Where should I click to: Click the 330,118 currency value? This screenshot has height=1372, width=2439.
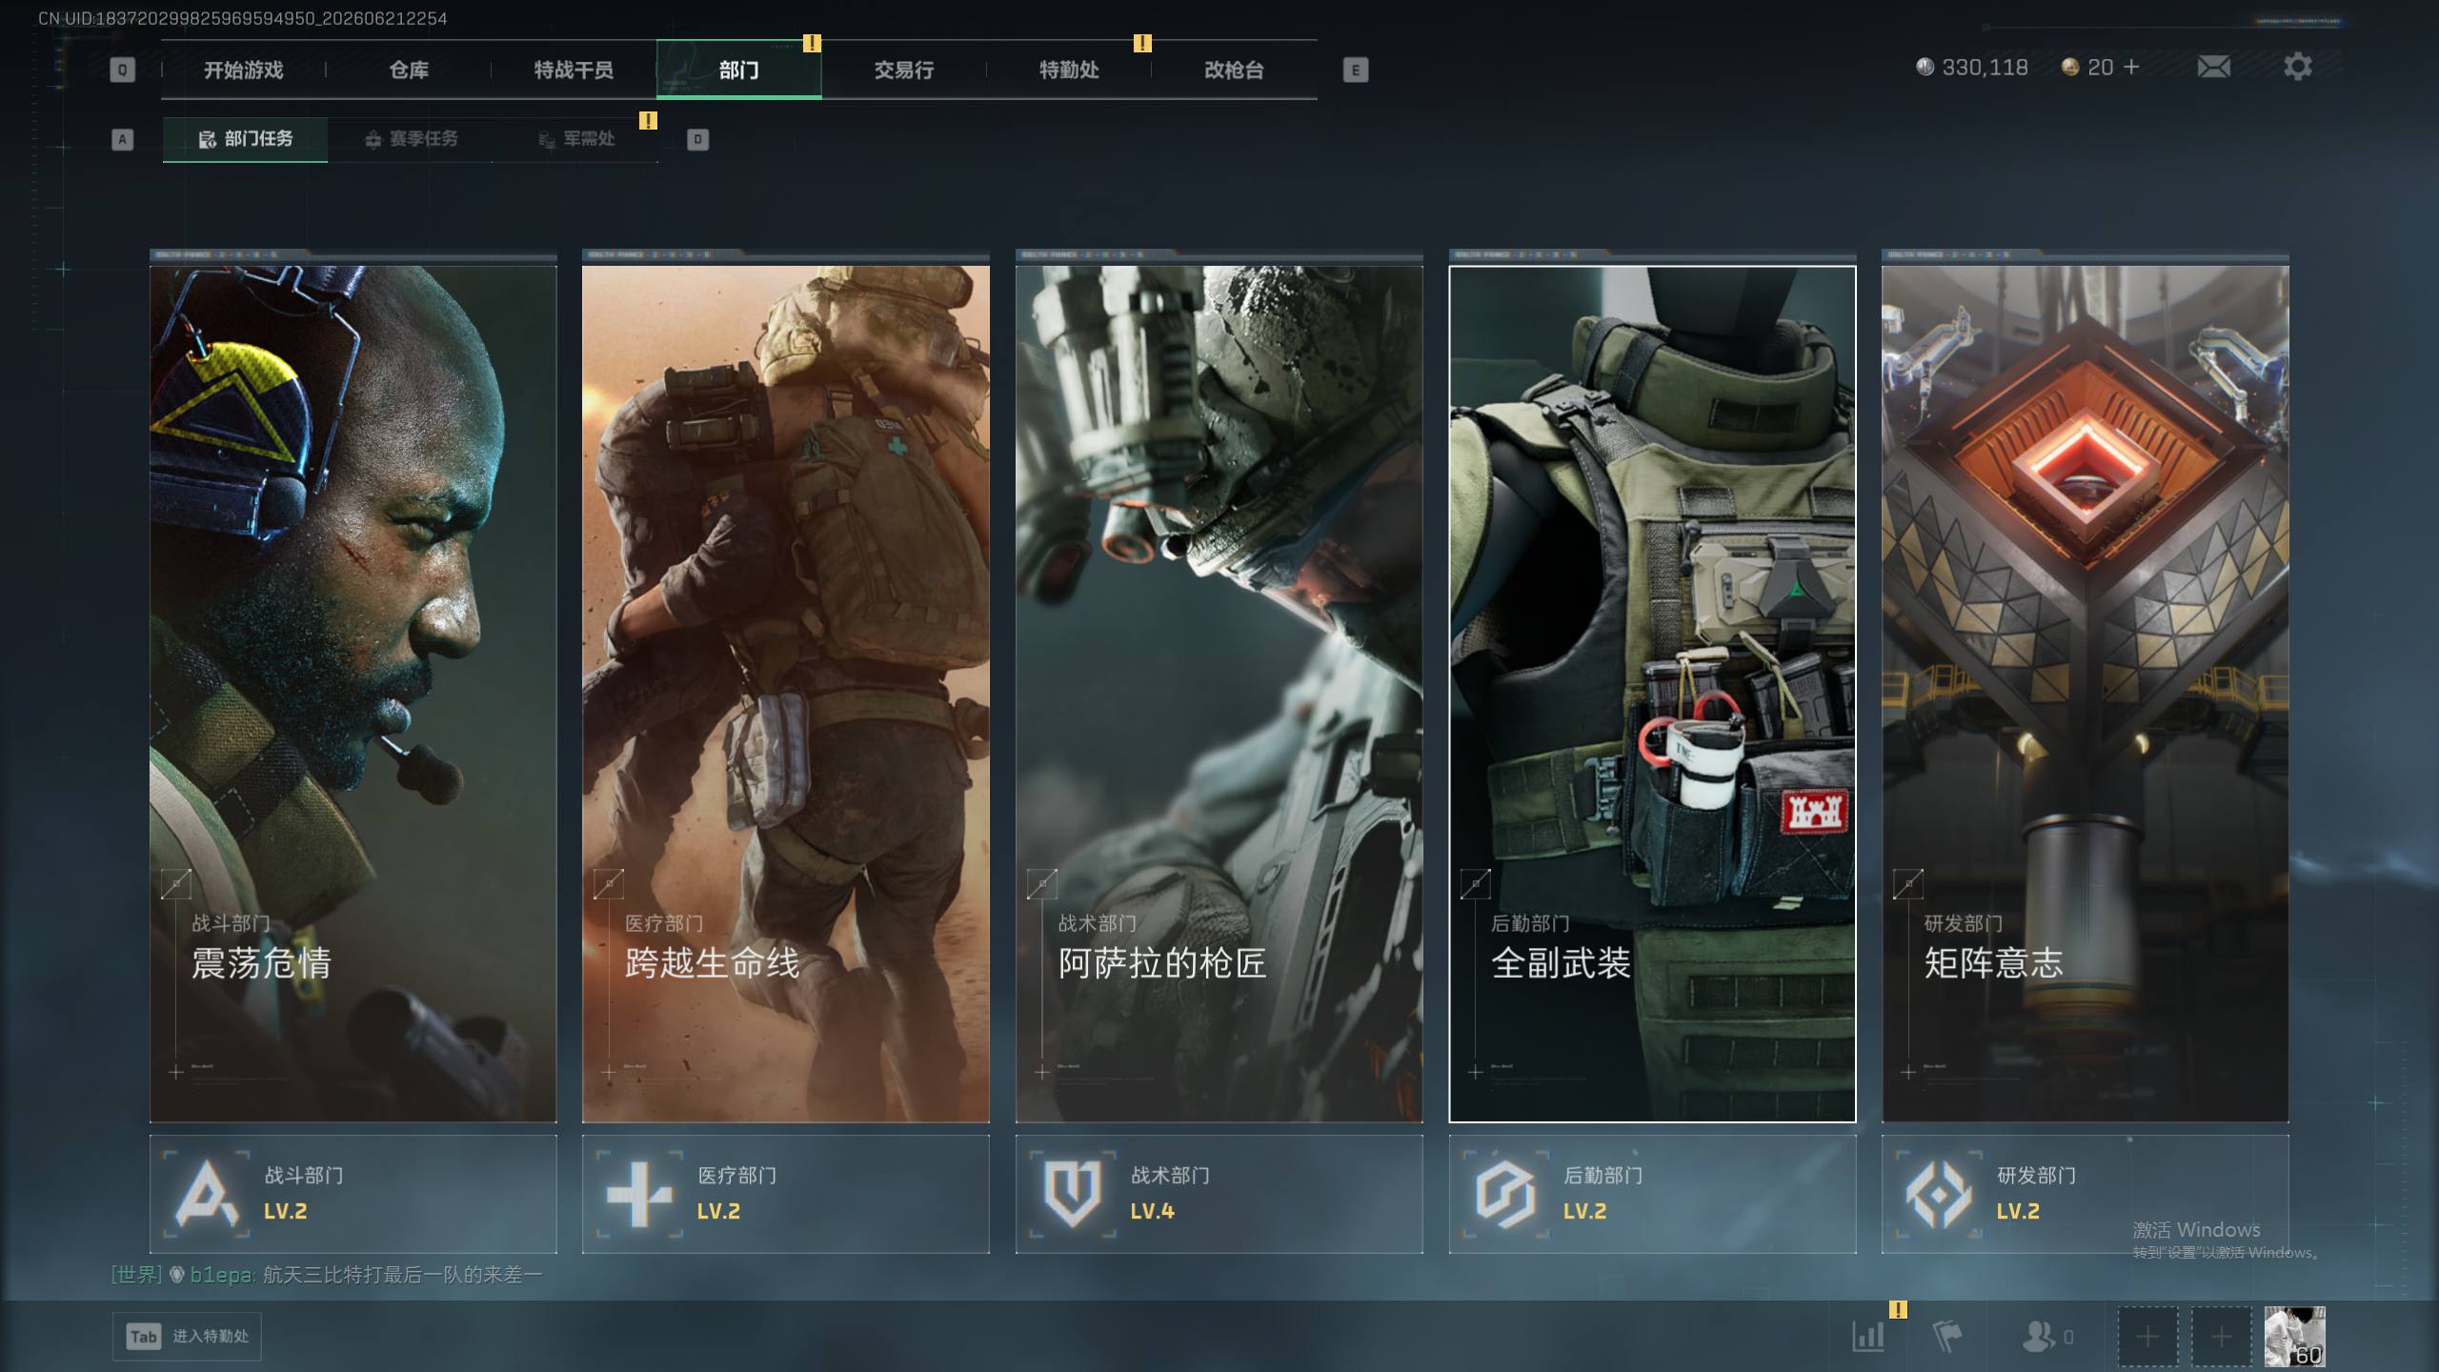coord(1985,67)
